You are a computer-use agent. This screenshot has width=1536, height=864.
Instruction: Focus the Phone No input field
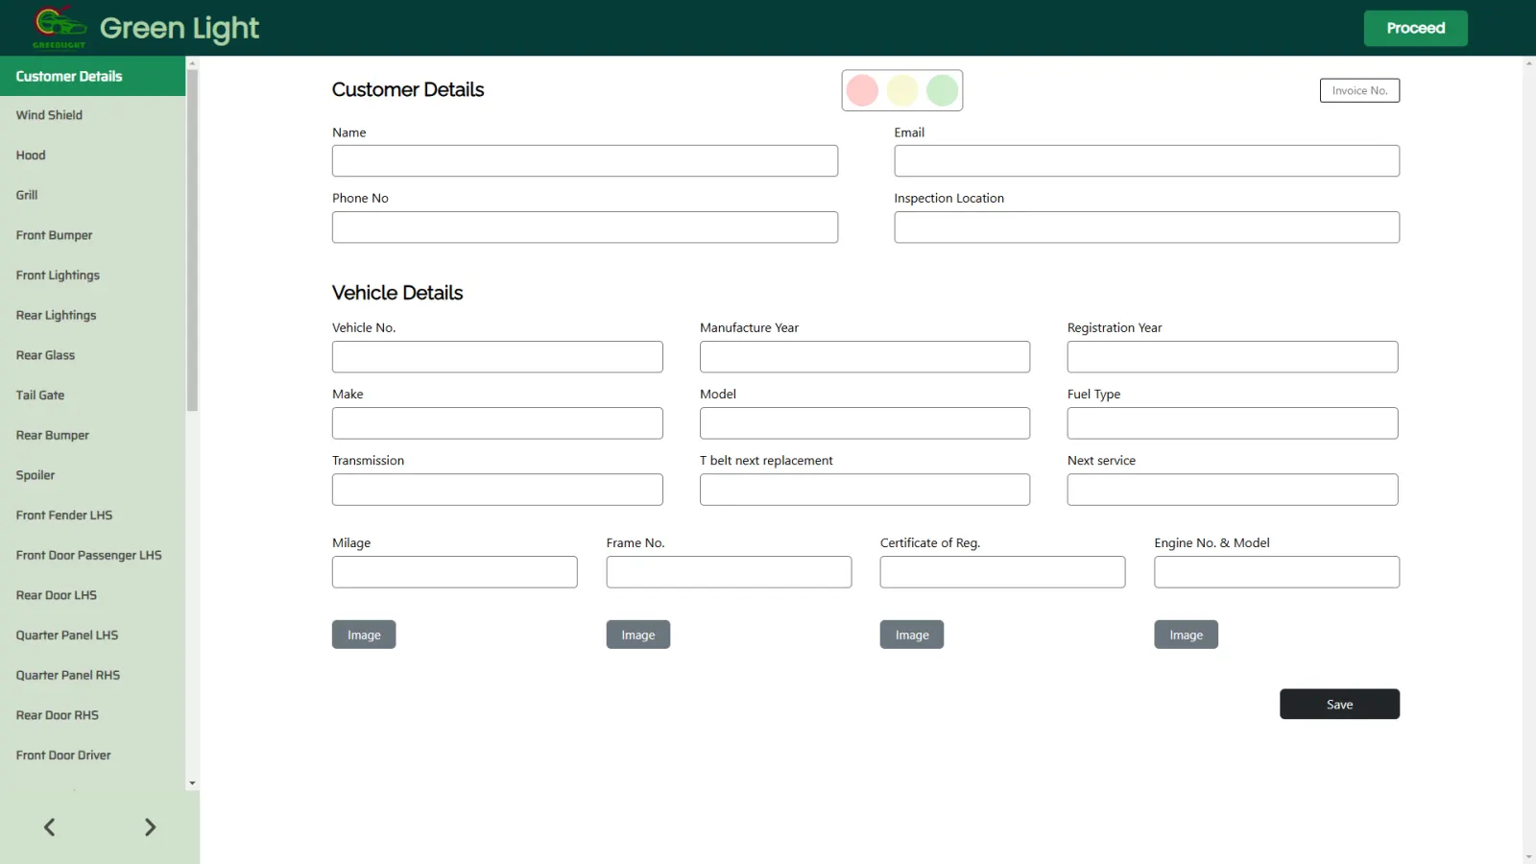tap(585, 228)
